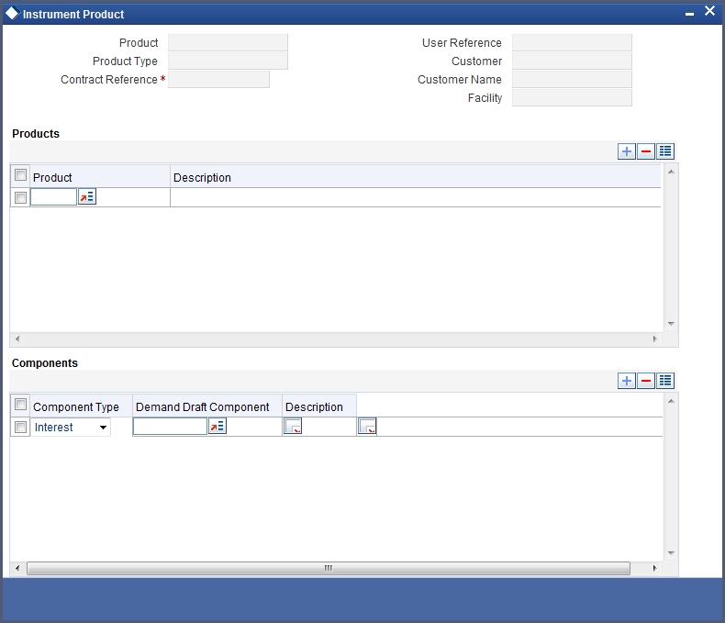Click the Facility field
This screenshot has width=725, height=623.
click(x=572, y=98)
